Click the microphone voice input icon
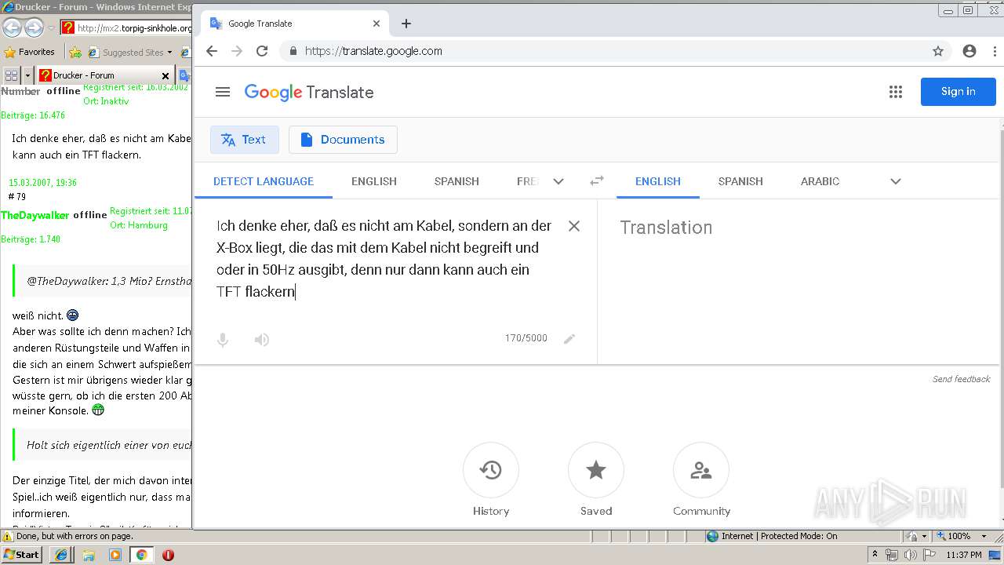This screenshot has height=565, width=1004. (223, 340)
